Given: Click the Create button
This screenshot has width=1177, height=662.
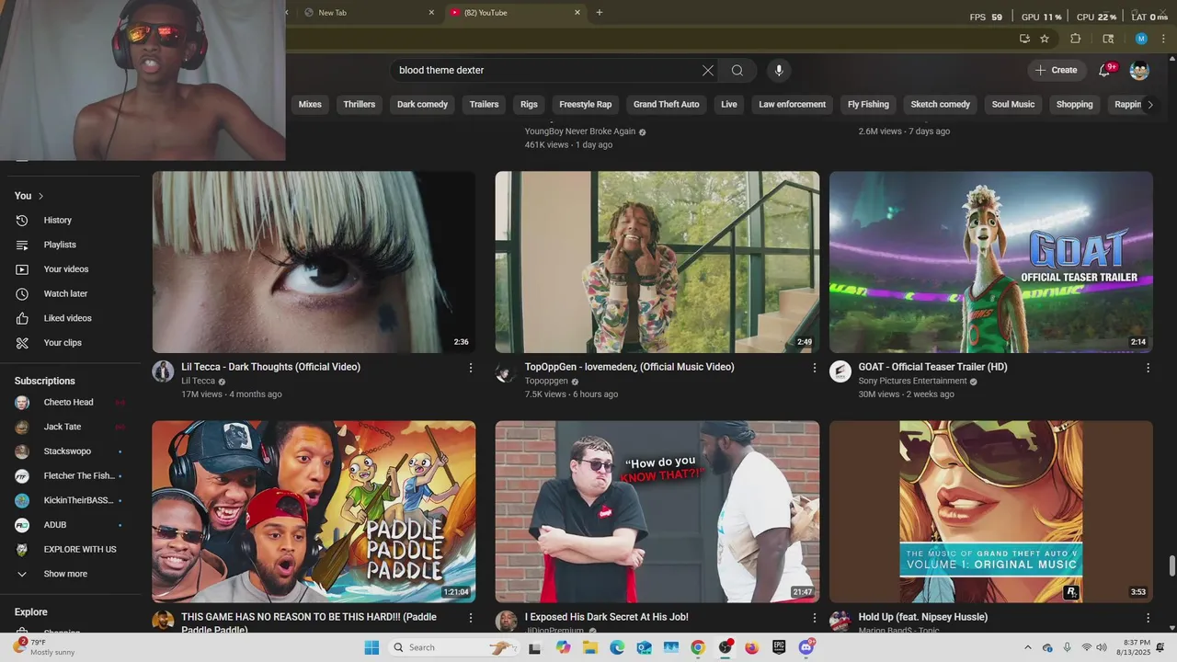Looking at the screenshot, I should [x=1056, y=70].
